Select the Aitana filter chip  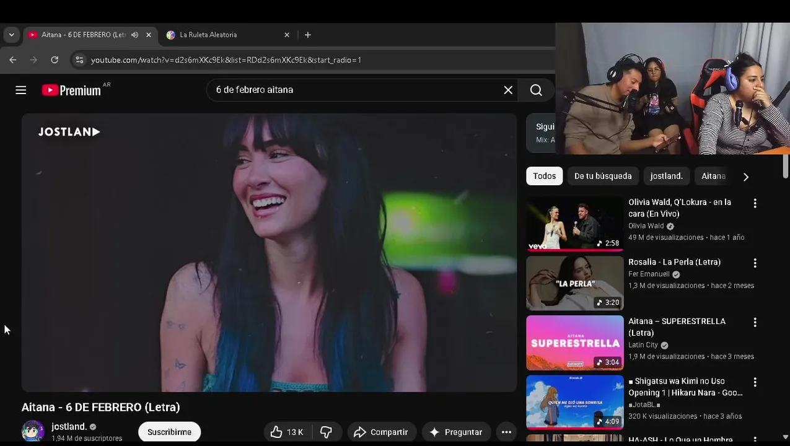[713, 176]
